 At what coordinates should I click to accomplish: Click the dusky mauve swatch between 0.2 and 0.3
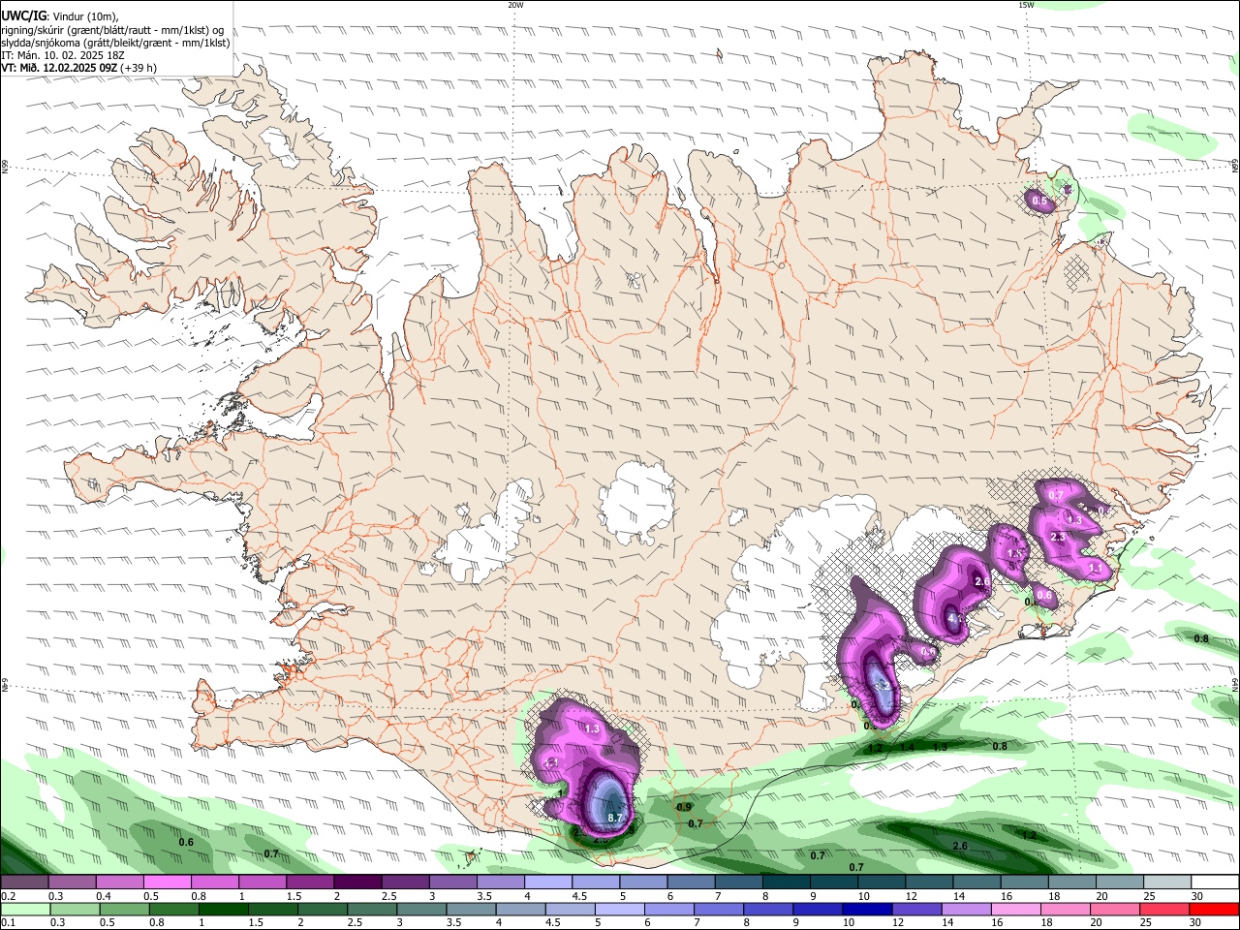(24, 882)
